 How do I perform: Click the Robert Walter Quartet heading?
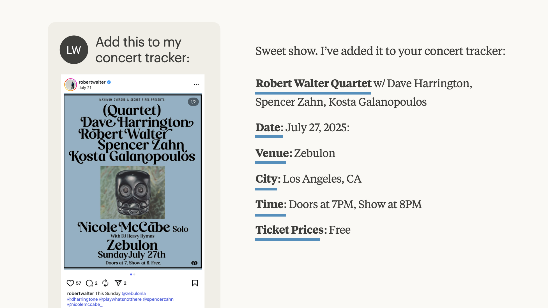click(313, 84)
